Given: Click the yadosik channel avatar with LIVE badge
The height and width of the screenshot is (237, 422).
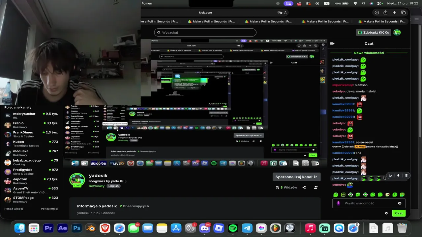Looking at the screenshot, I should coord(77,180).
